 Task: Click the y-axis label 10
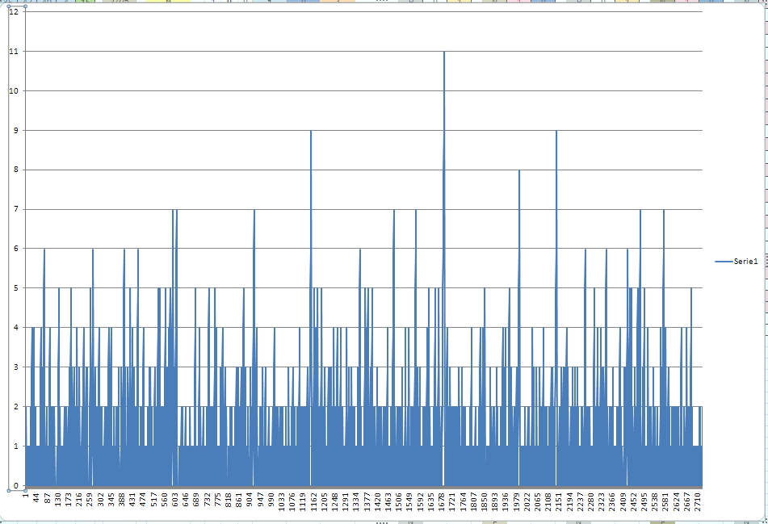click(14, 90)
